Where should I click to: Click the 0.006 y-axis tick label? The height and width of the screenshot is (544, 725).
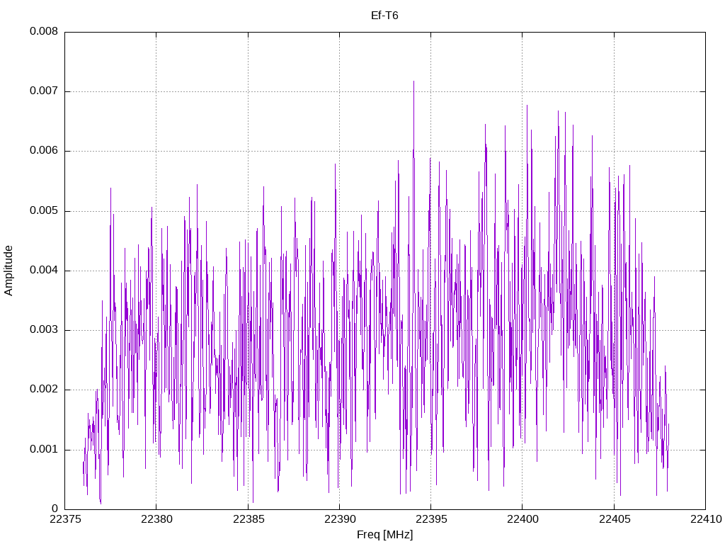(44, 151)
